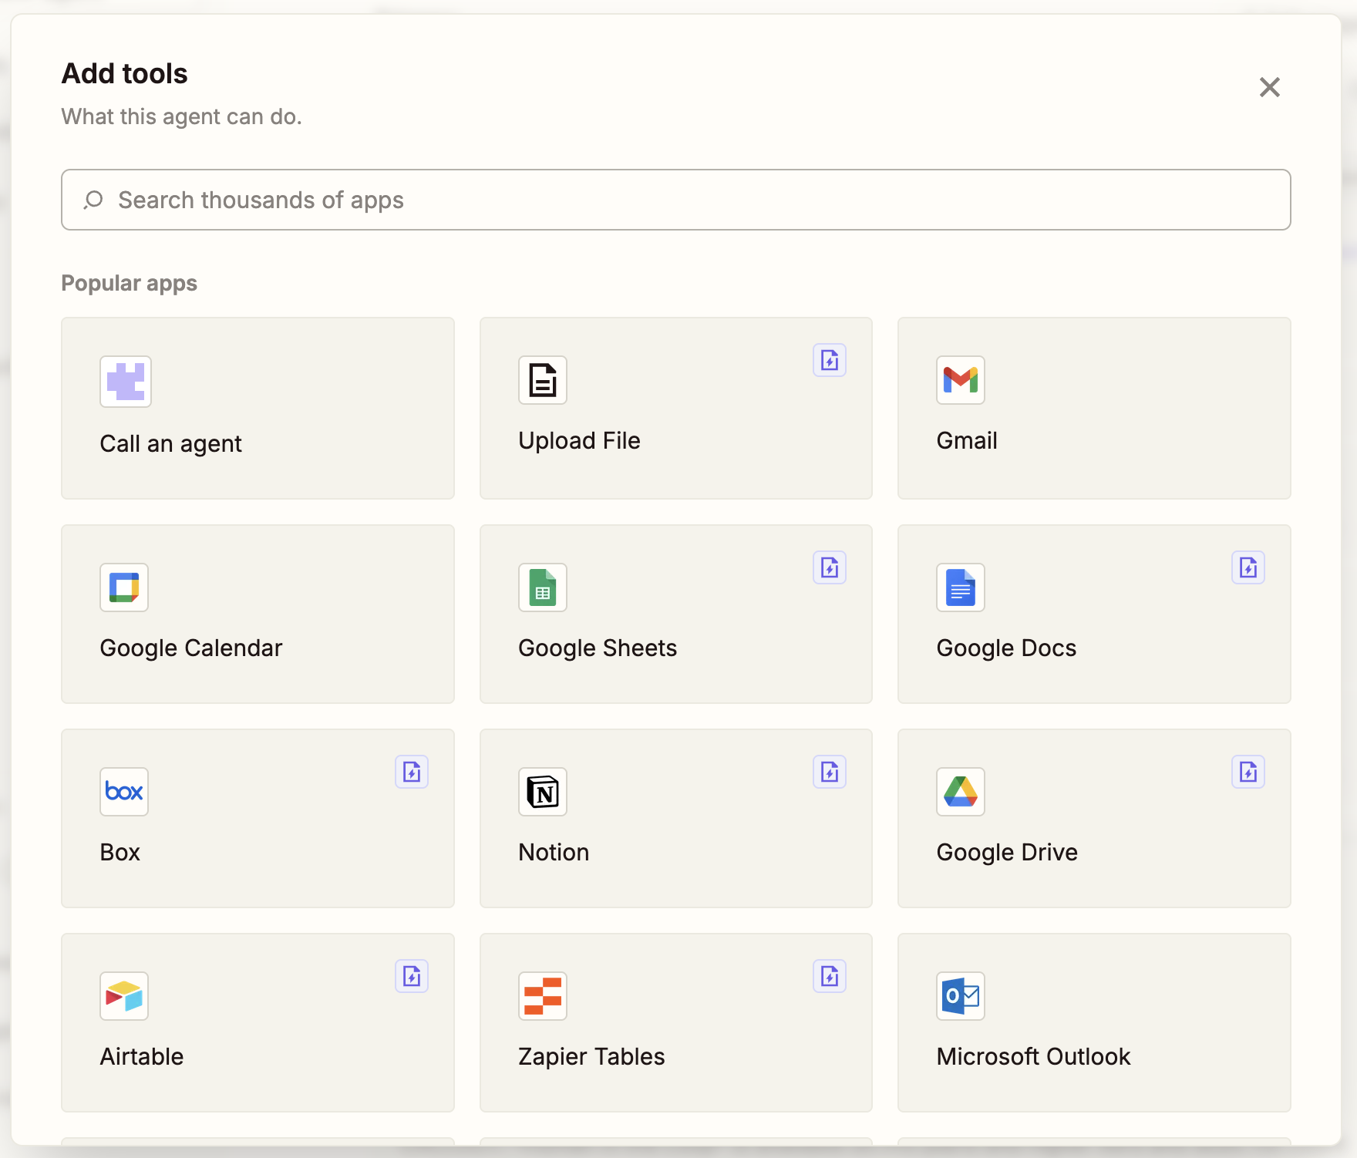Click the What this agent can do subtitle
The image size is (1357, 1158).
click(182, 117)
